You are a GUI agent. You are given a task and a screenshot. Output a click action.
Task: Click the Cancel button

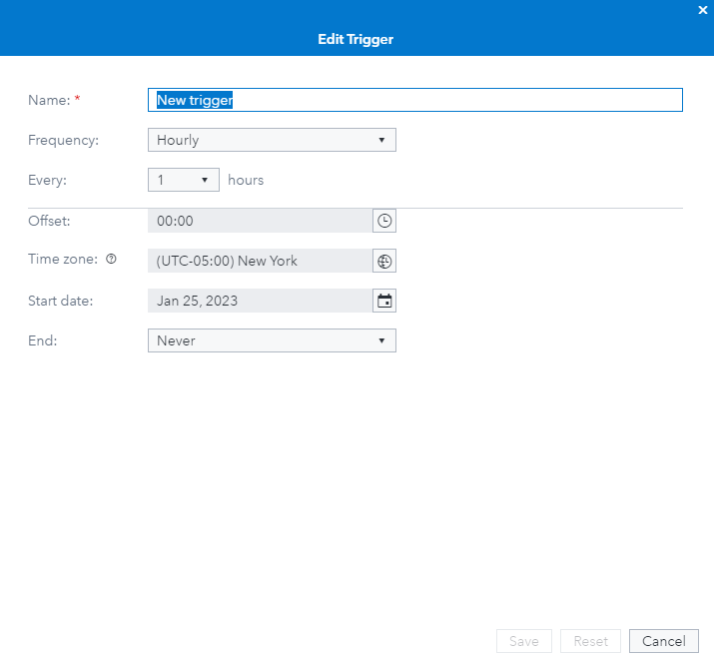point(663,641)
